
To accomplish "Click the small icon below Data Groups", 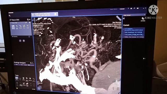I will point(124,19).
